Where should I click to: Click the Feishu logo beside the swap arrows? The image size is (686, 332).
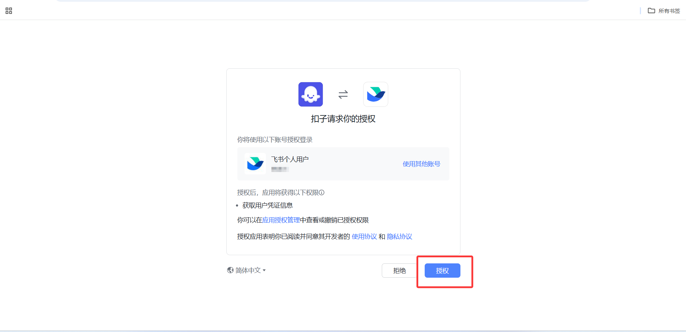(376, 94)
